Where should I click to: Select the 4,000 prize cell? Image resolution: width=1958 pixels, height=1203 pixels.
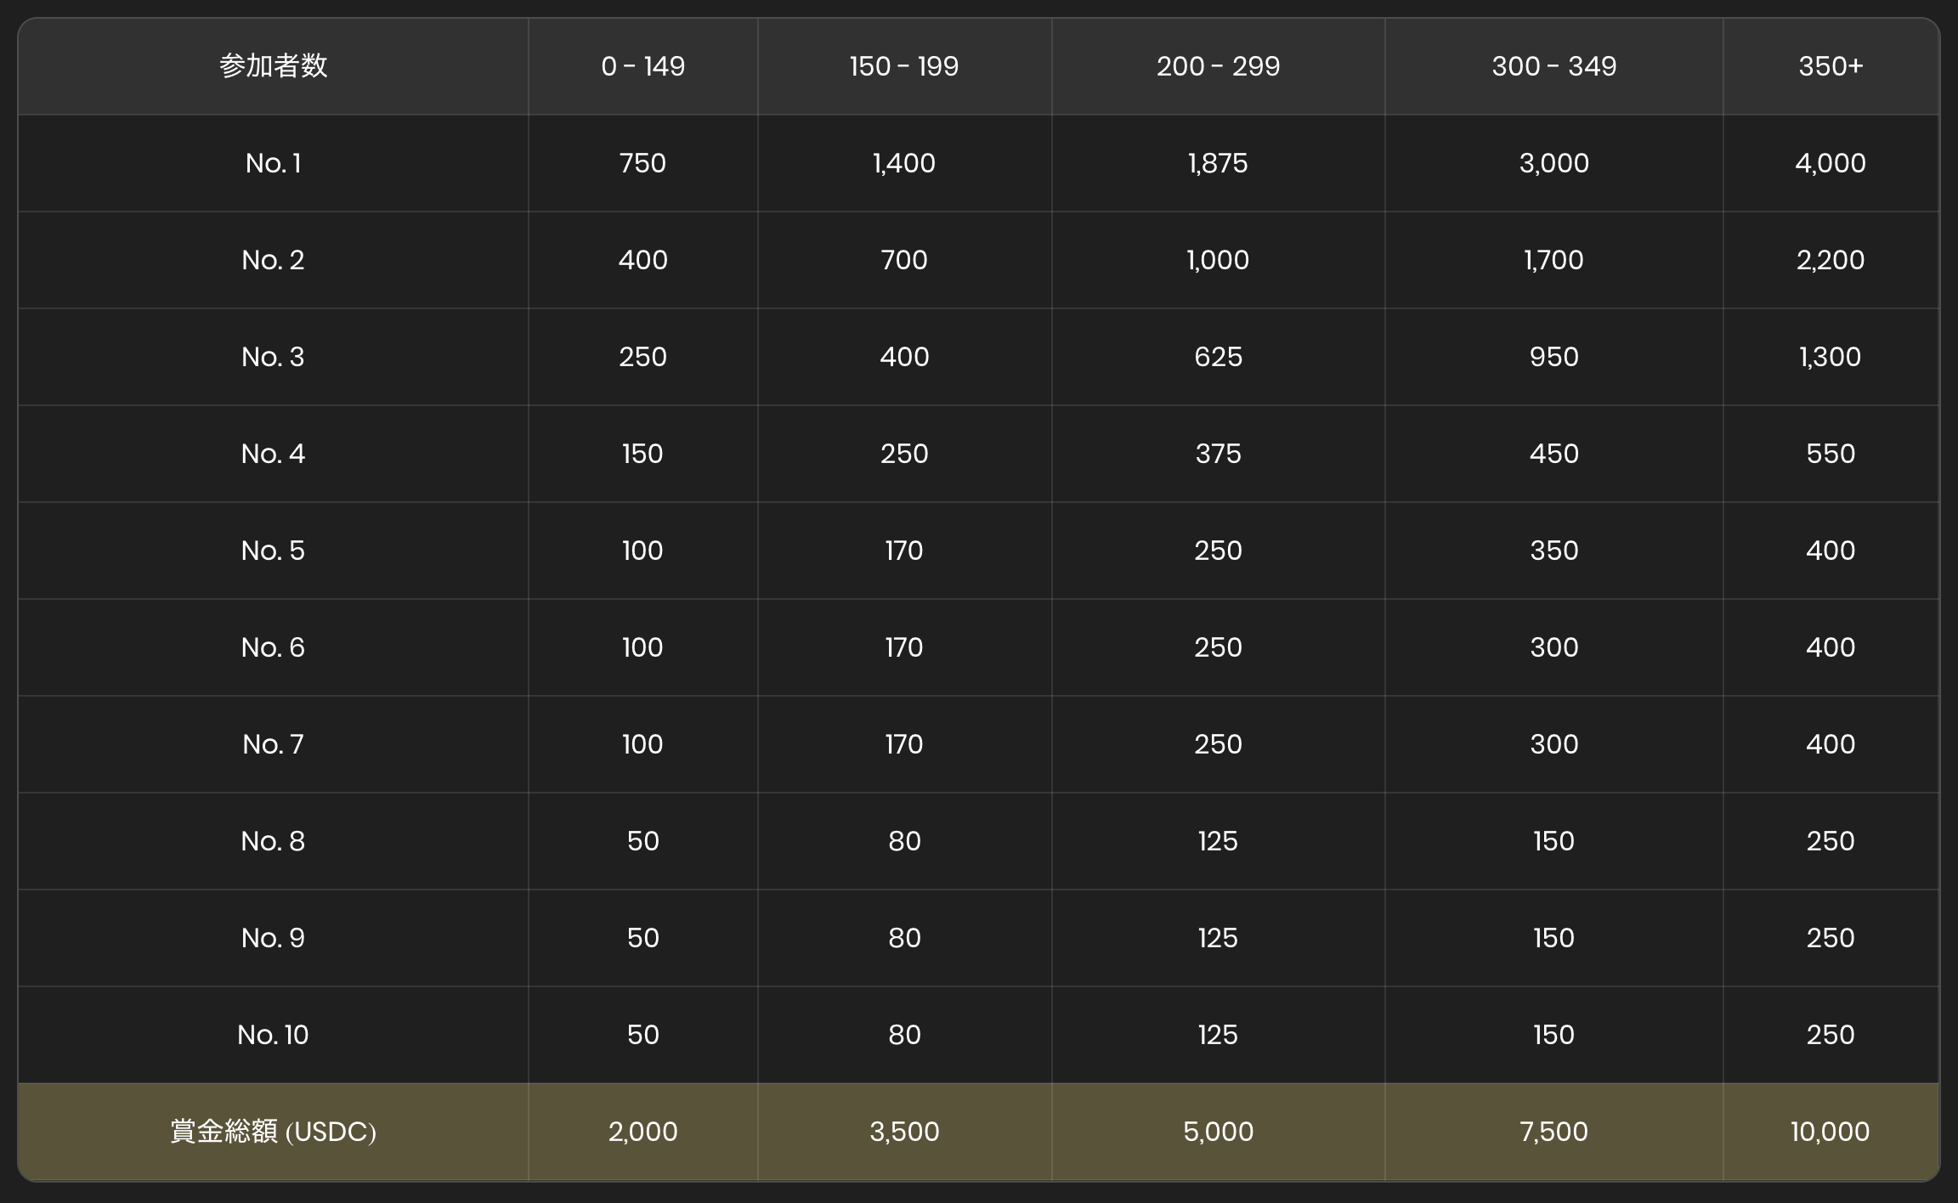pos(1830,163)
